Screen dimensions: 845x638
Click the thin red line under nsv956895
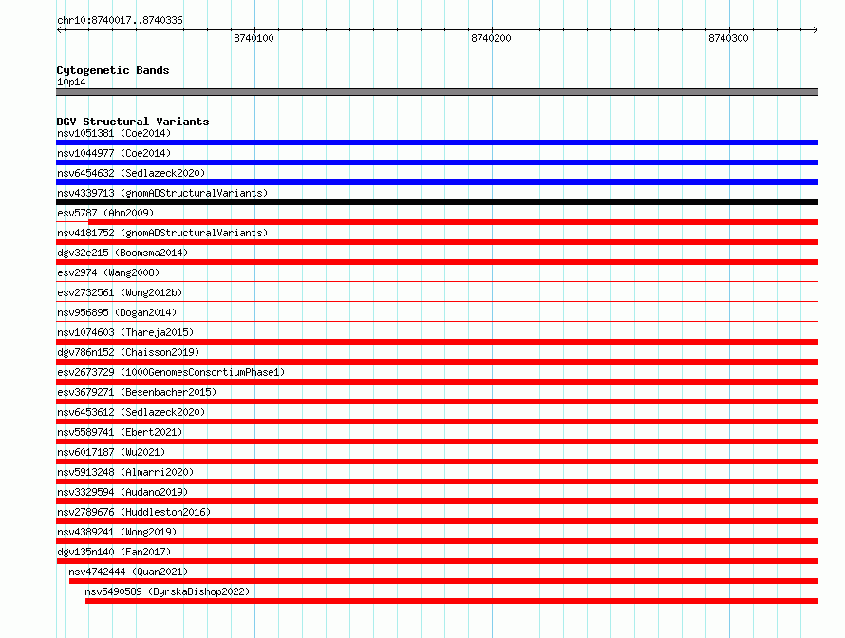tap(437, 321)
